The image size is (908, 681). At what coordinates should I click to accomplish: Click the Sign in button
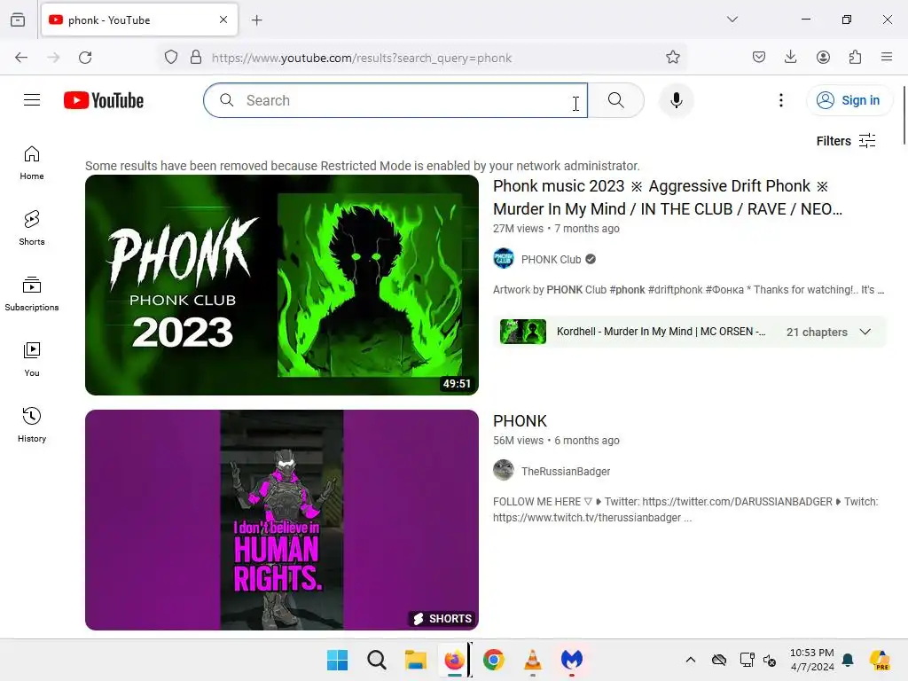(848, 100)
